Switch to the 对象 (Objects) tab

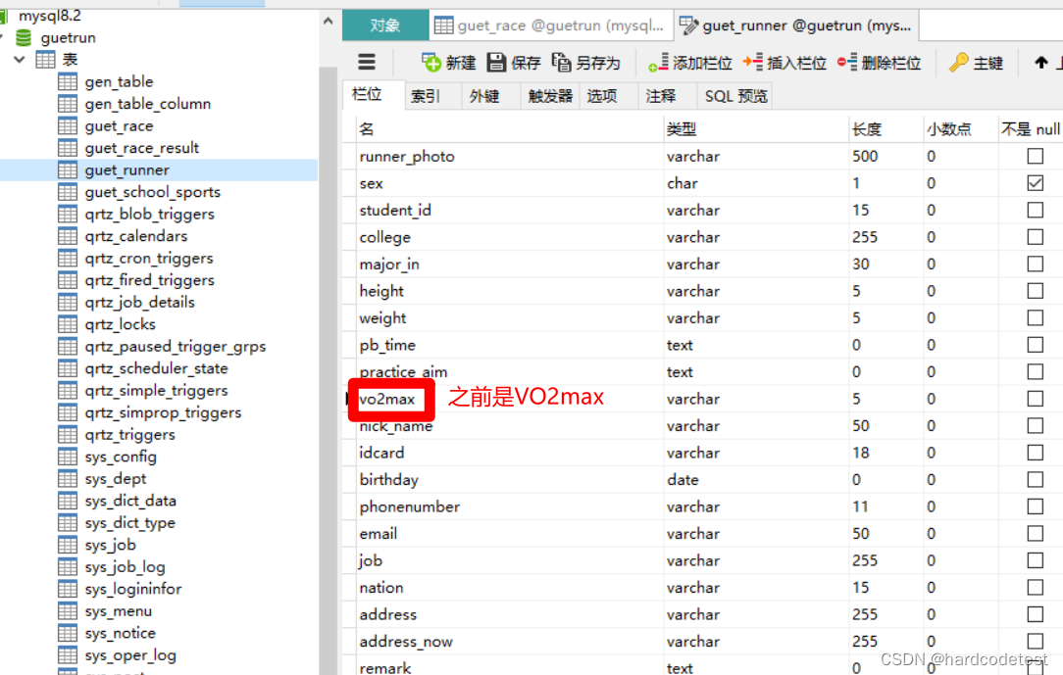(385, 25)
